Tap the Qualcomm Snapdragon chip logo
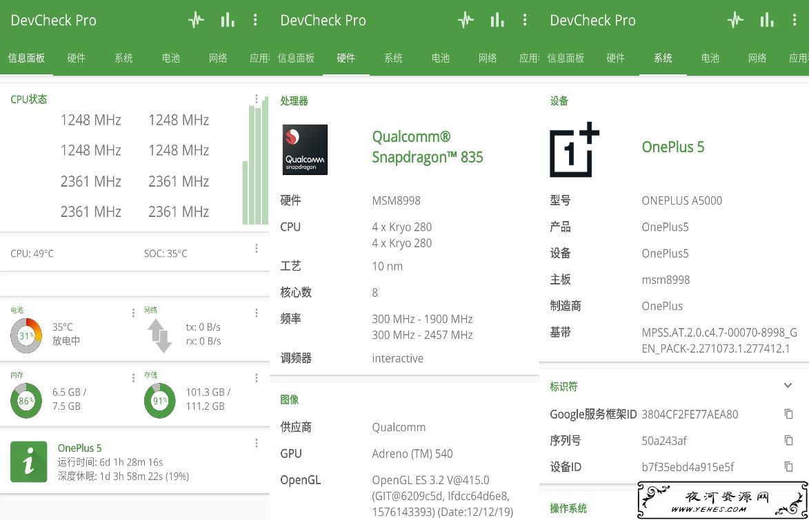809x520 pixels. click(x=305, y=149)
